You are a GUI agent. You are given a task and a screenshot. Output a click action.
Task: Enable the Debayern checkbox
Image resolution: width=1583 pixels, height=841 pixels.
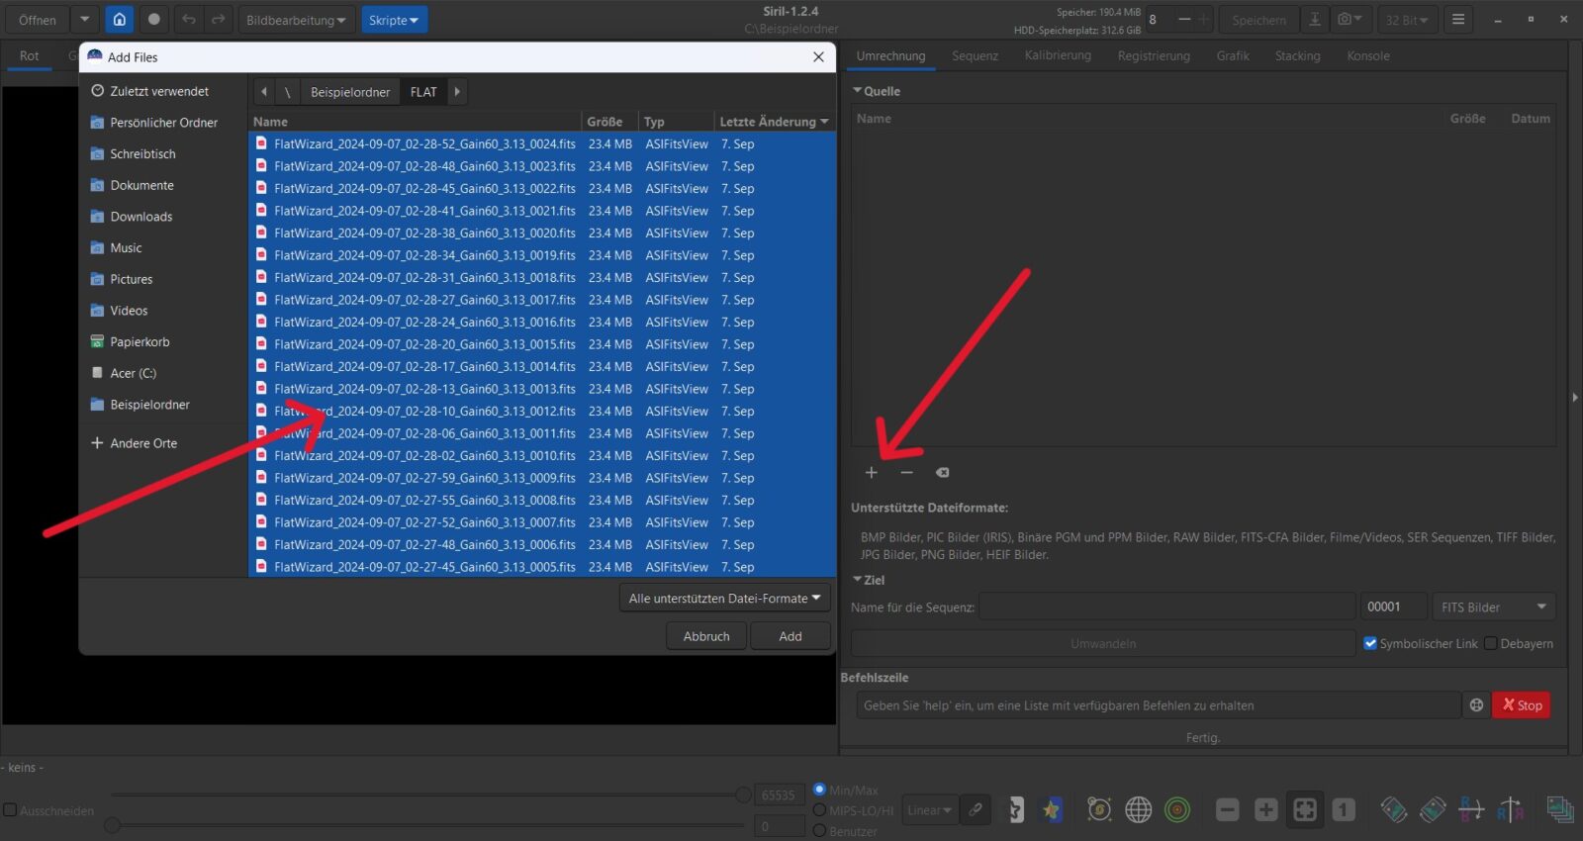pos(1491,643)
